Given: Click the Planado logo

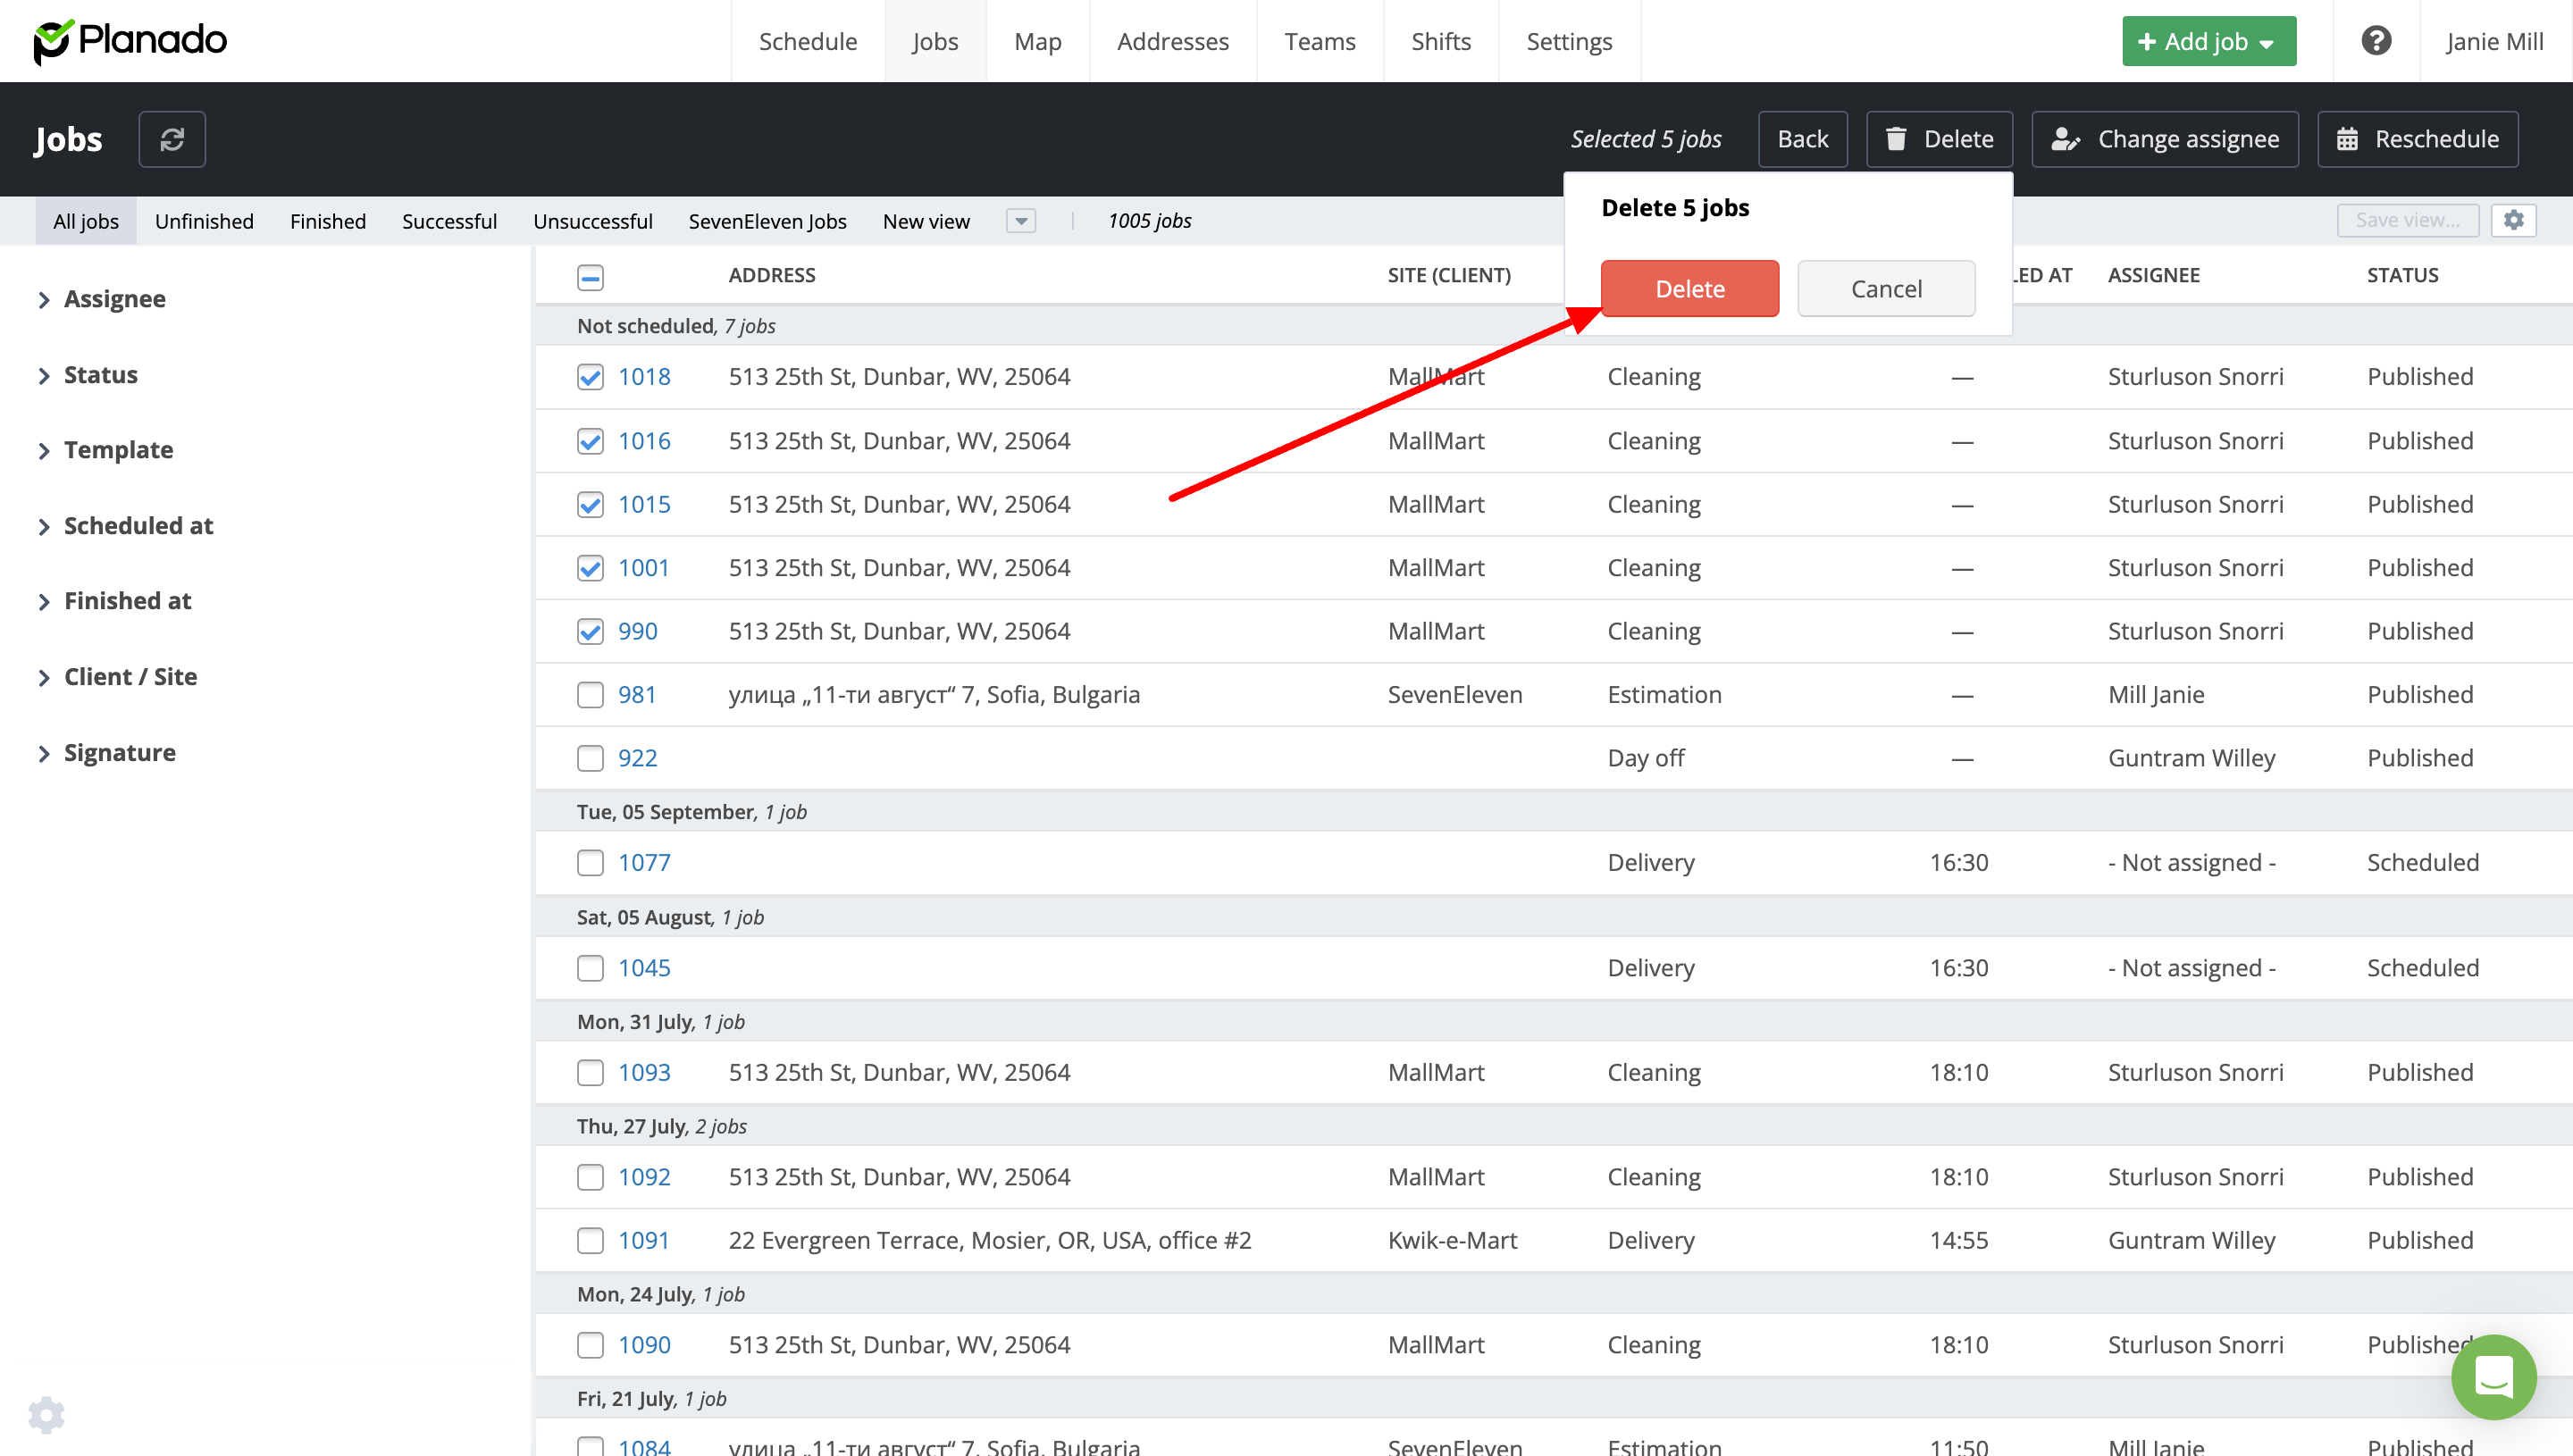Looking at the screenshot, I should point(131,41).
